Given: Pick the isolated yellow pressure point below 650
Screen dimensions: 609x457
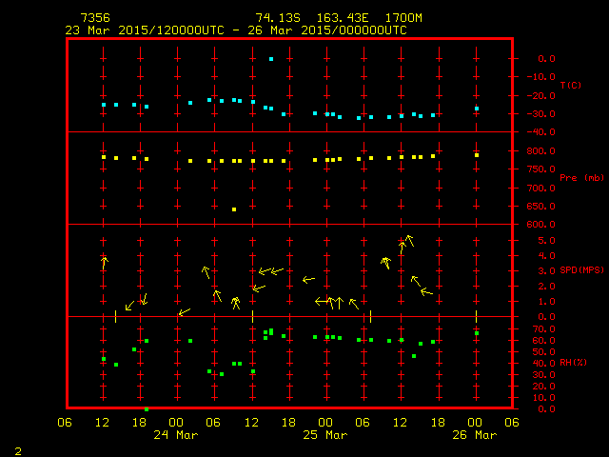Looking at the screenshot, I should tap(234, 209).
